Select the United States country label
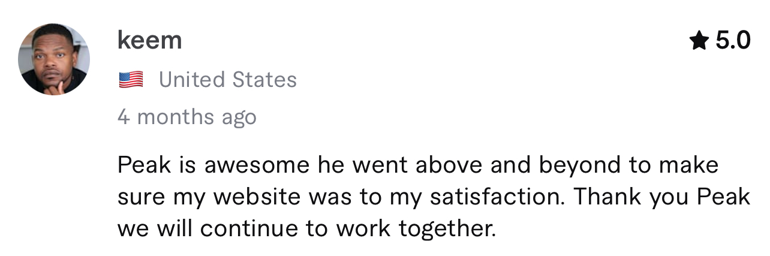Image resolution: width=770 pixels, height=256 pixels. tap(228, 80)
